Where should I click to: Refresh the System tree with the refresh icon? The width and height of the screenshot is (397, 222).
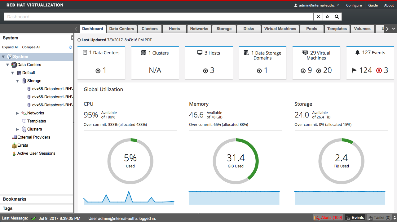pos(70,47)
